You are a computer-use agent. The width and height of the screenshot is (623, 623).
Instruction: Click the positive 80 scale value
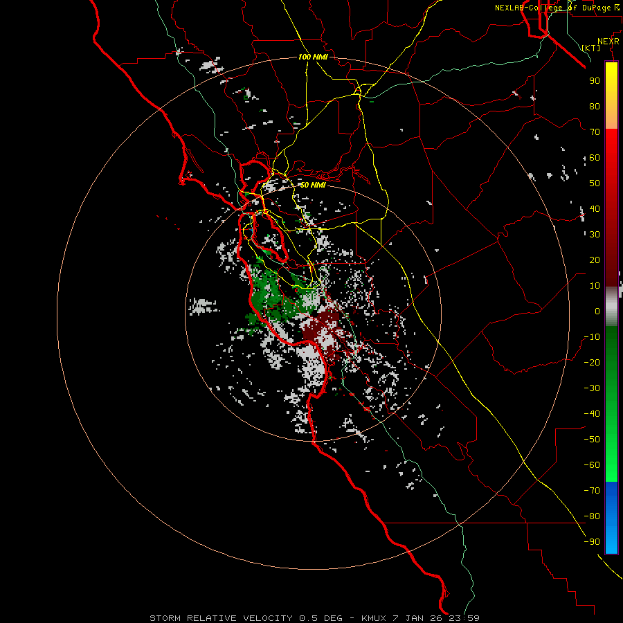pos(595,106)
